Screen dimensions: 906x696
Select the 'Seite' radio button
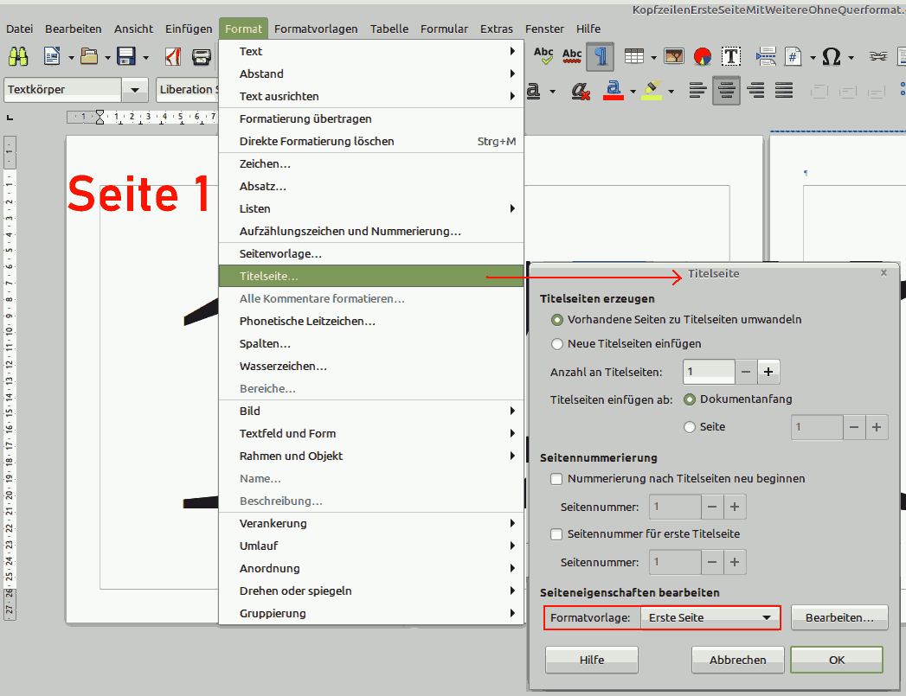(690, 426)
